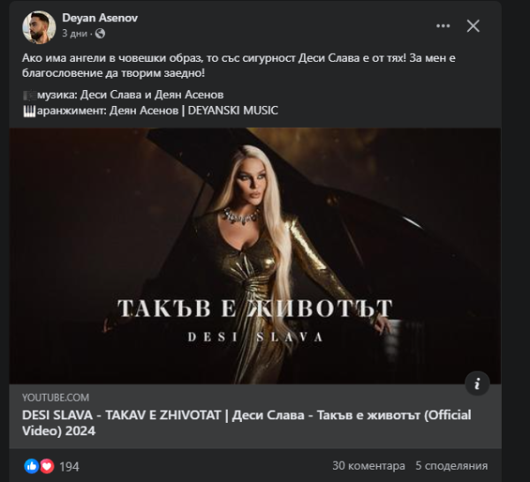
Task: Show the list of 194 reactions
Action: [x=69, y=465]
